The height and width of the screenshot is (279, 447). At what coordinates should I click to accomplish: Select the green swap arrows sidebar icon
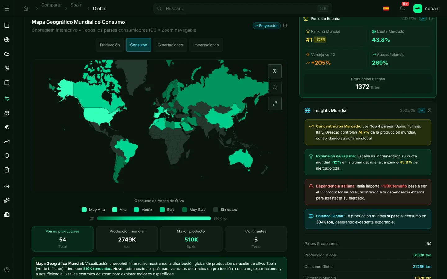[7, 99]
